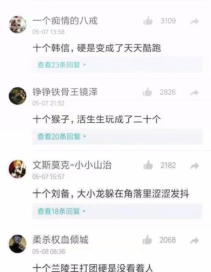Open username 一个痴情的八戒 profile
Image resolution: width=211 pixels, height=272 pixels.
[65, 21]
